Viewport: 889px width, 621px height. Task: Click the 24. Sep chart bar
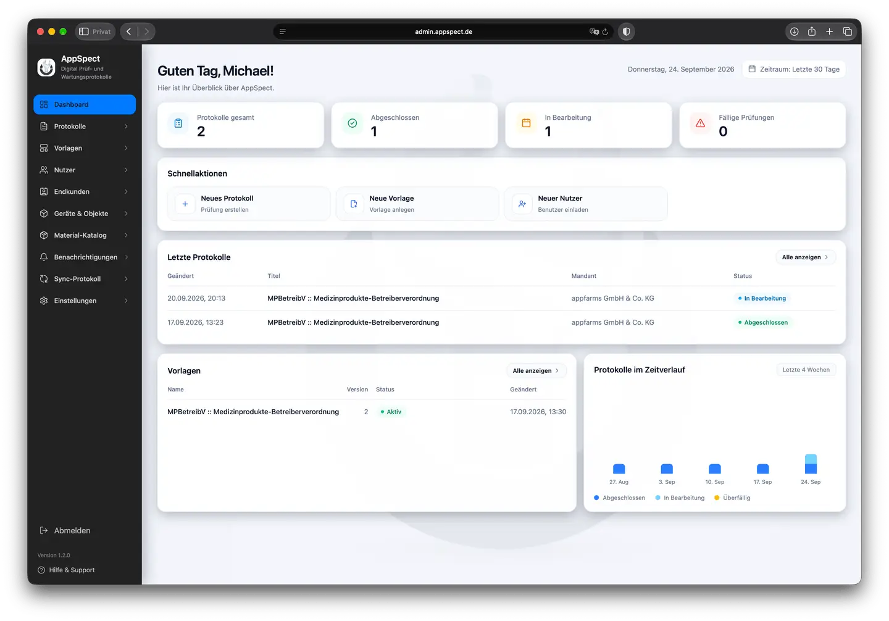811,464
